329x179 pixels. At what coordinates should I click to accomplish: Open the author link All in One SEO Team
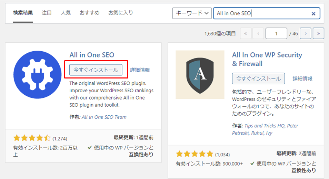104,117
